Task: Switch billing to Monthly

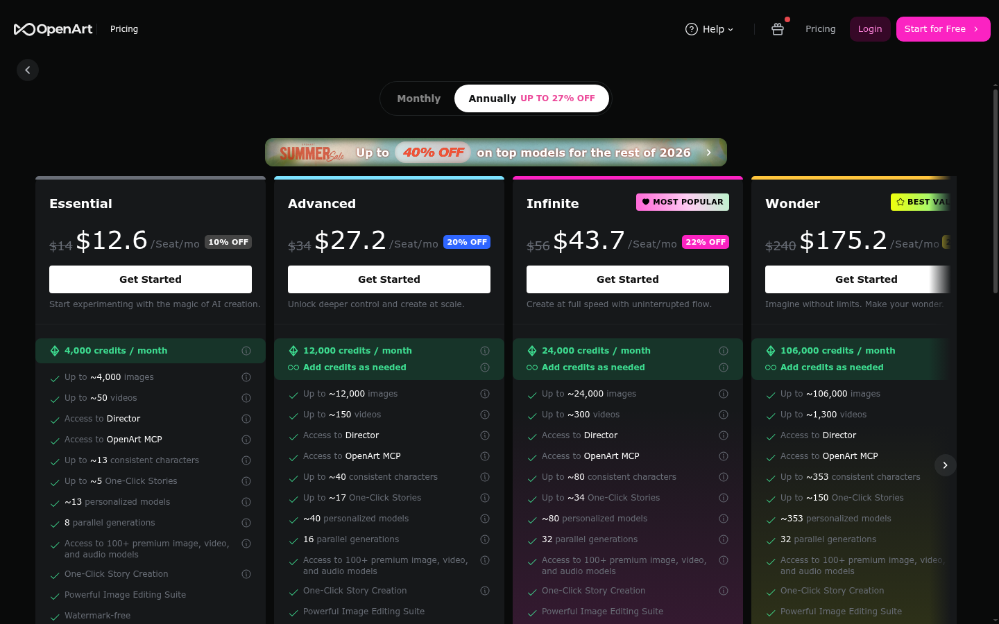Action: coord(418,98)
